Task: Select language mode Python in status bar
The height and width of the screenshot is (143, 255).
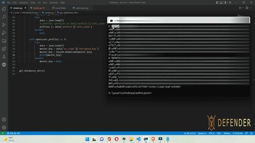Action: point(227,133)
